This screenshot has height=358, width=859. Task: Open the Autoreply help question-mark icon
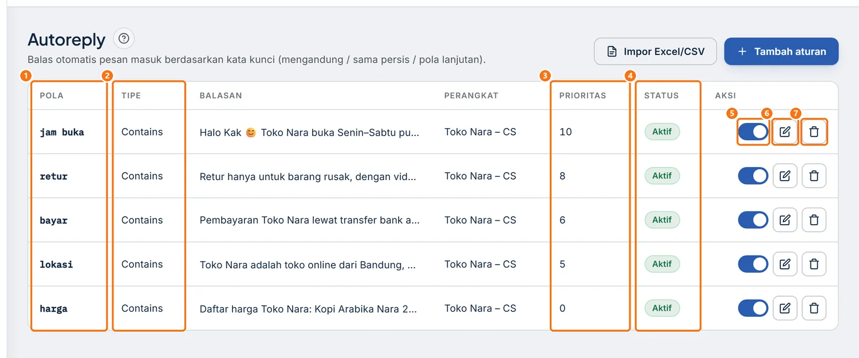click(x=124, y=39)
